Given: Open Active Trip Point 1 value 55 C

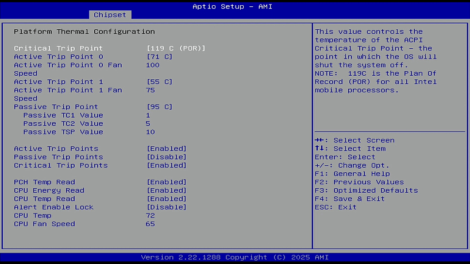Looking at the screenshot, I should (x=159, y=81).
